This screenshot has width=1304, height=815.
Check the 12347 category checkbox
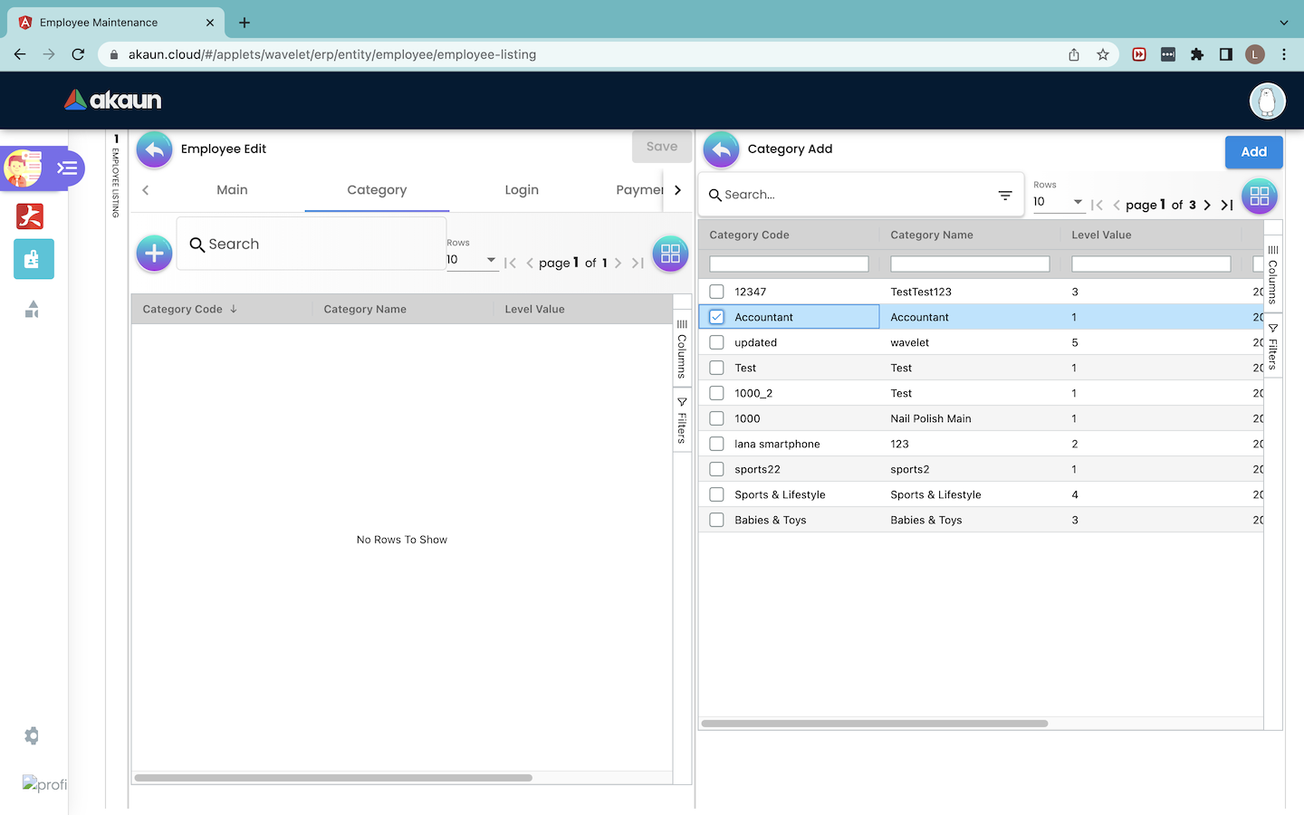[x=716, y=292]
